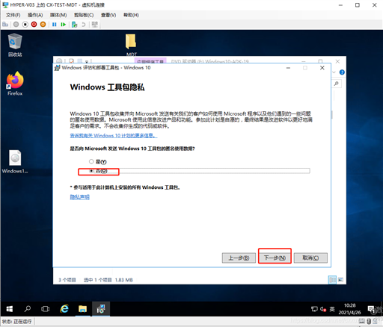Image resolution: width=383 pixels, height=327 pixels.
Task: Click the '选中 1 个项目 1.83 MB' status text
Action: pyautogui.click(x=108, y=280)
